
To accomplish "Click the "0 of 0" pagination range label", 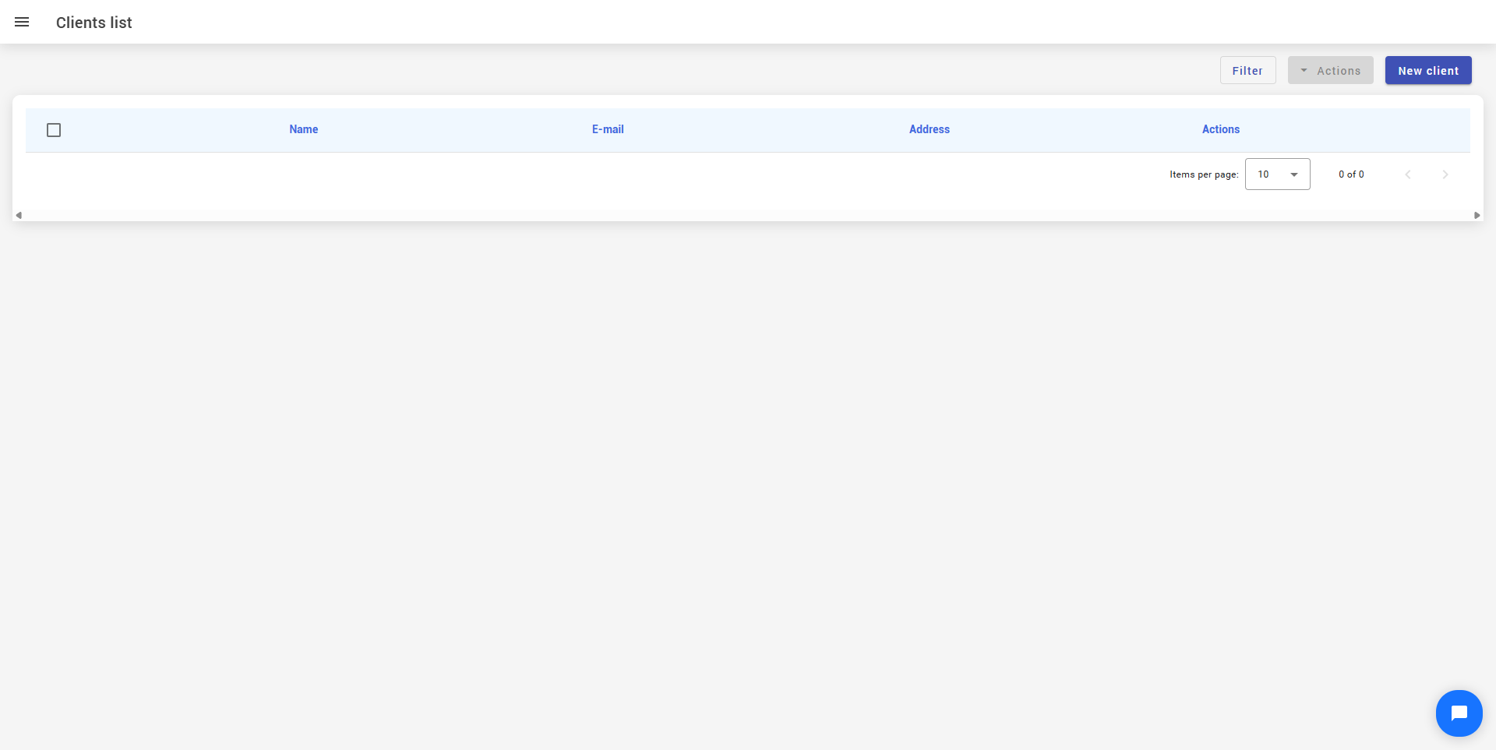I will click(1351, 174).
